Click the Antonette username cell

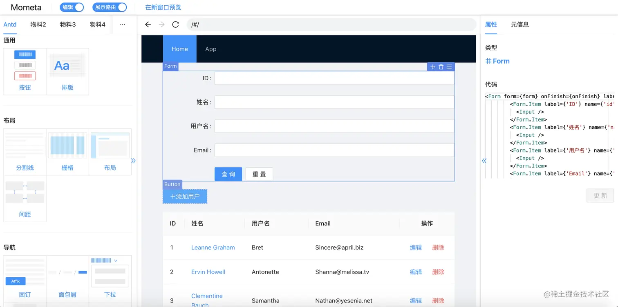point(265,272)
